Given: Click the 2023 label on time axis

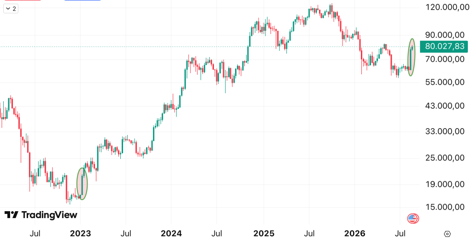Looking at the screenshot, I should (80, 233).
